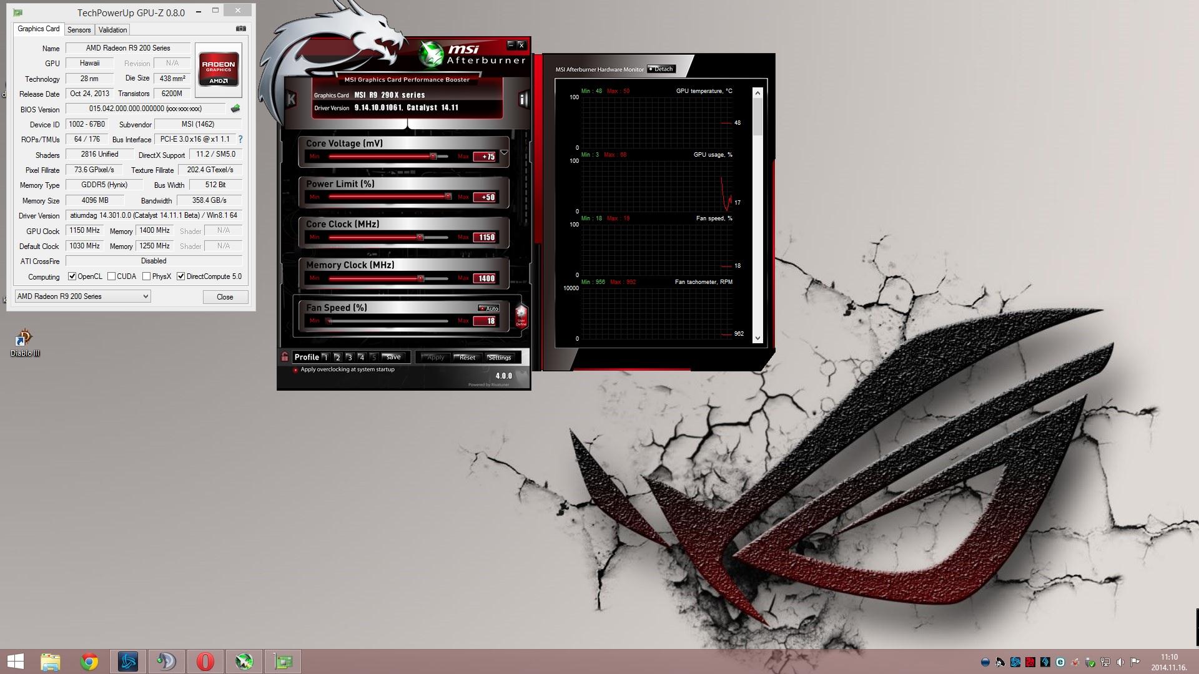Open the Windows Start button
The width and height of the screenshot is (1199, 674).
(15, 662)
